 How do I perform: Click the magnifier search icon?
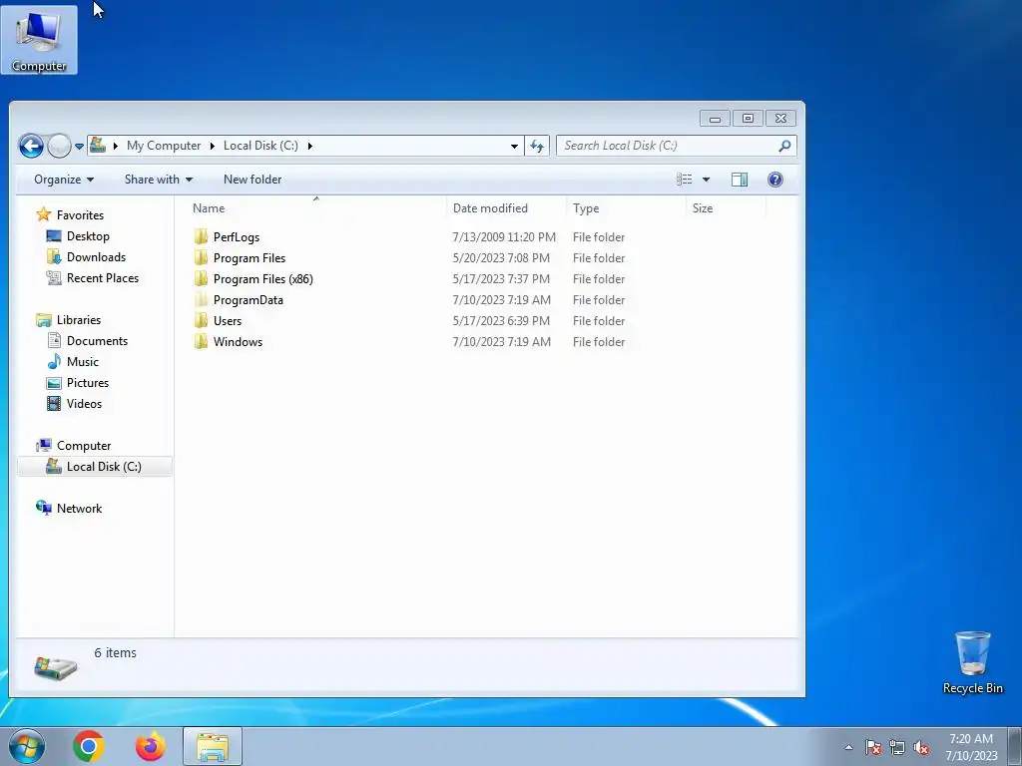point(784,146)
